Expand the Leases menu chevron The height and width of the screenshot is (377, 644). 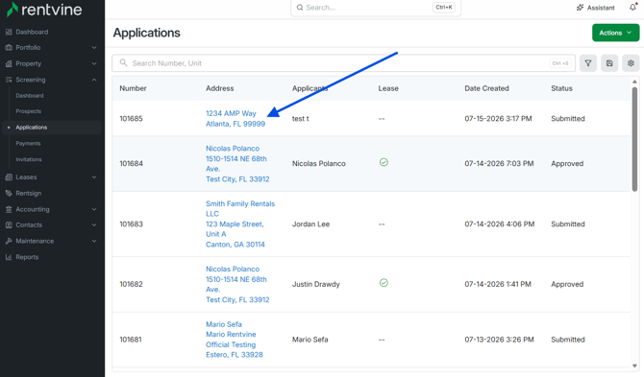coord(94,177)
